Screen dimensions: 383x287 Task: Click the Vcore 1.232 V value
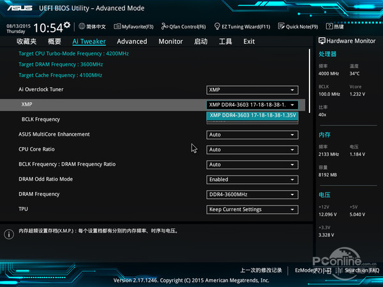pos(357,94)
